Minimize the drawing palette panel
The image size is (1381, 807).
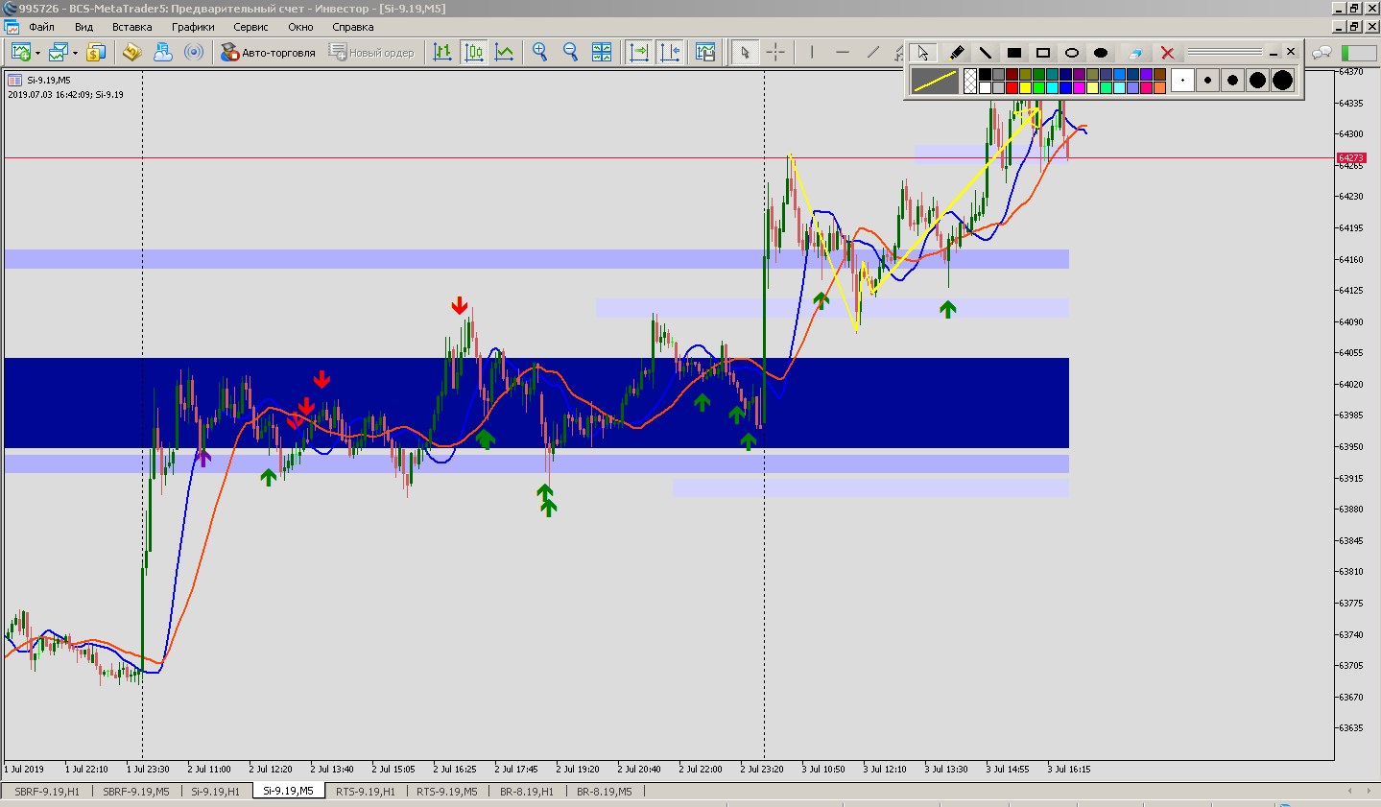pyautogui.click(x=1274, y=53)
